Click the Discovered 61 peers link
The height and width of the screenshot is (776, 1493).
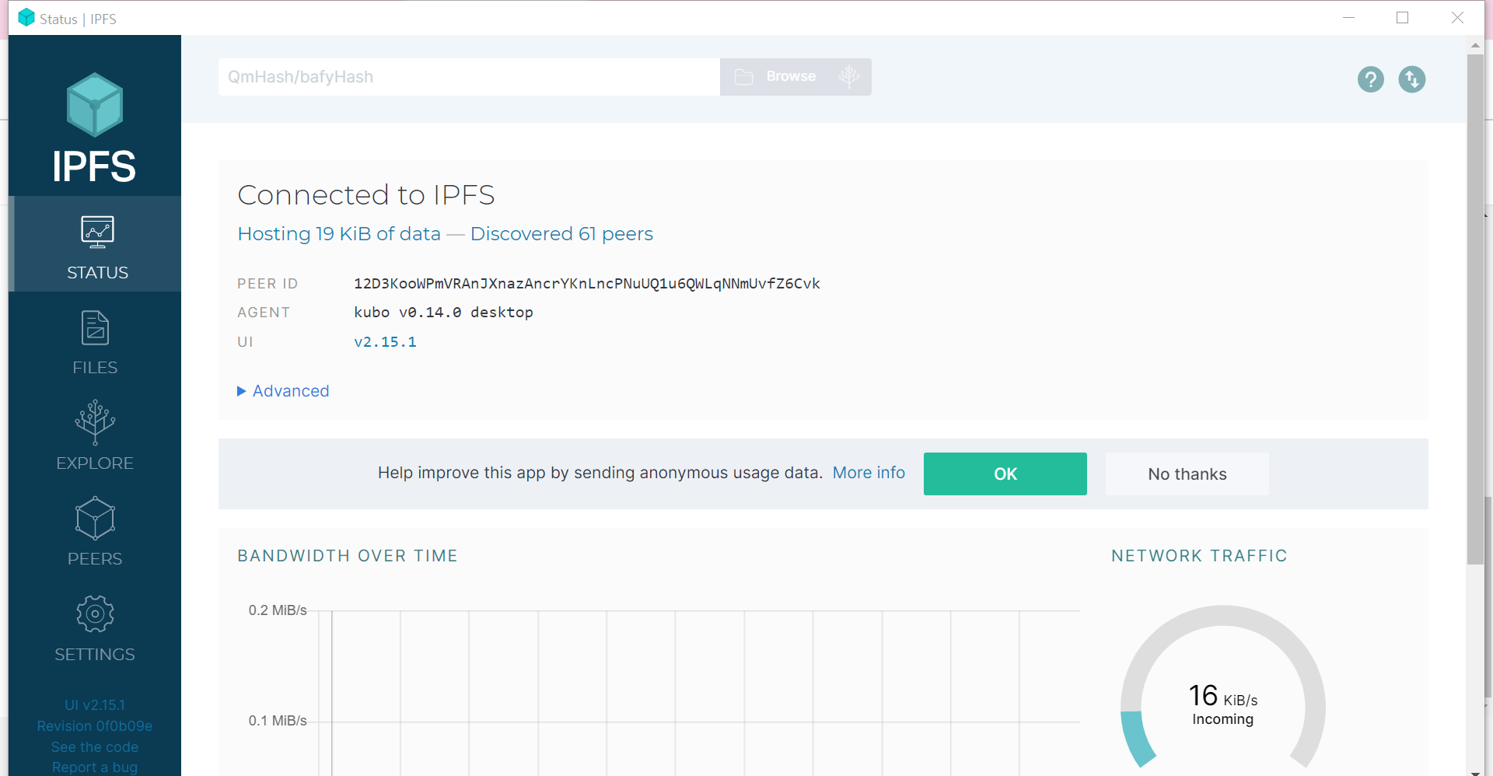pos(561,234)
